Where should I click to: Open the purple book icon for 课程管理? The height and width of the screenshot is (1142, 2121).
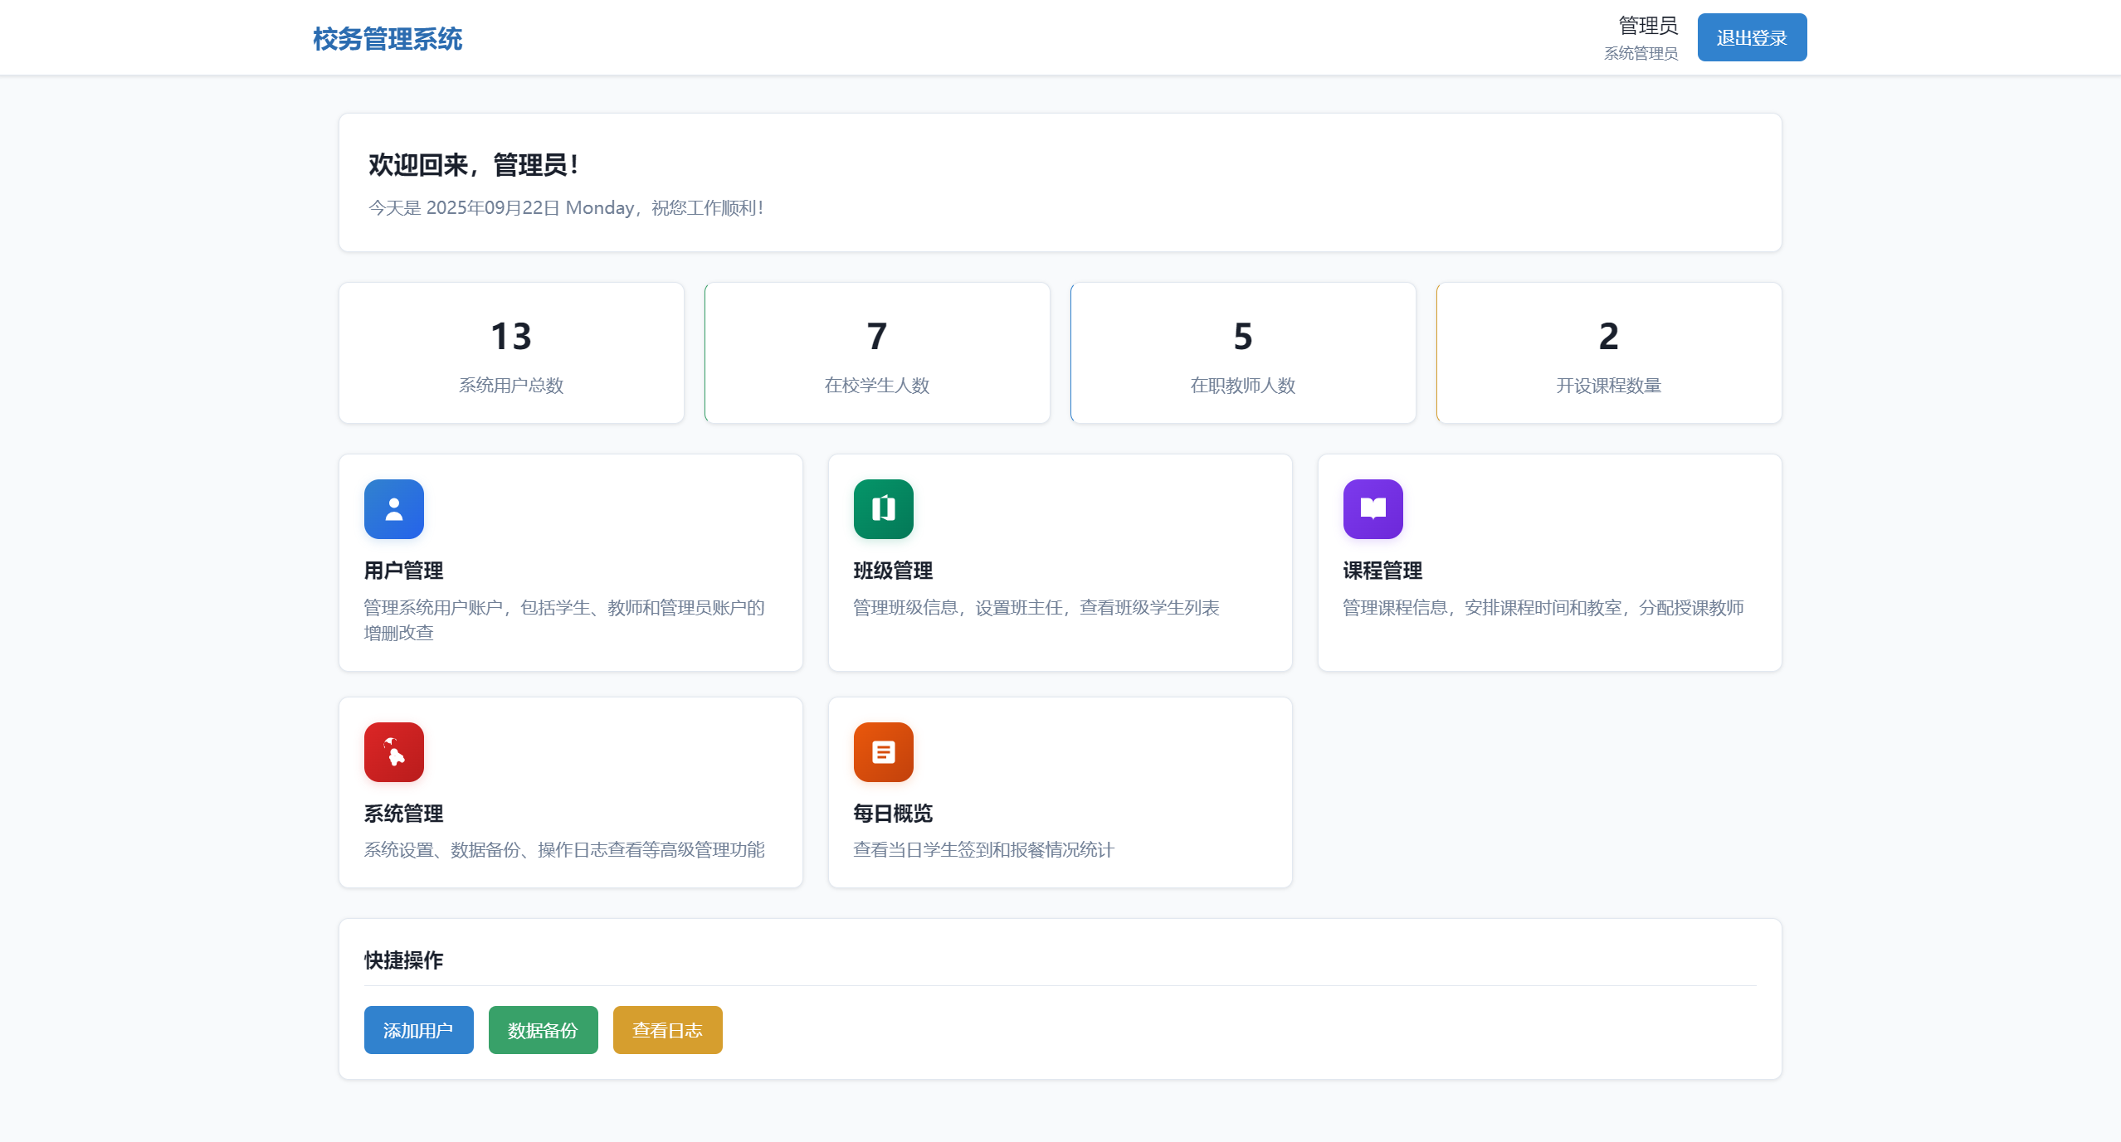click(x=1372, y=508)
